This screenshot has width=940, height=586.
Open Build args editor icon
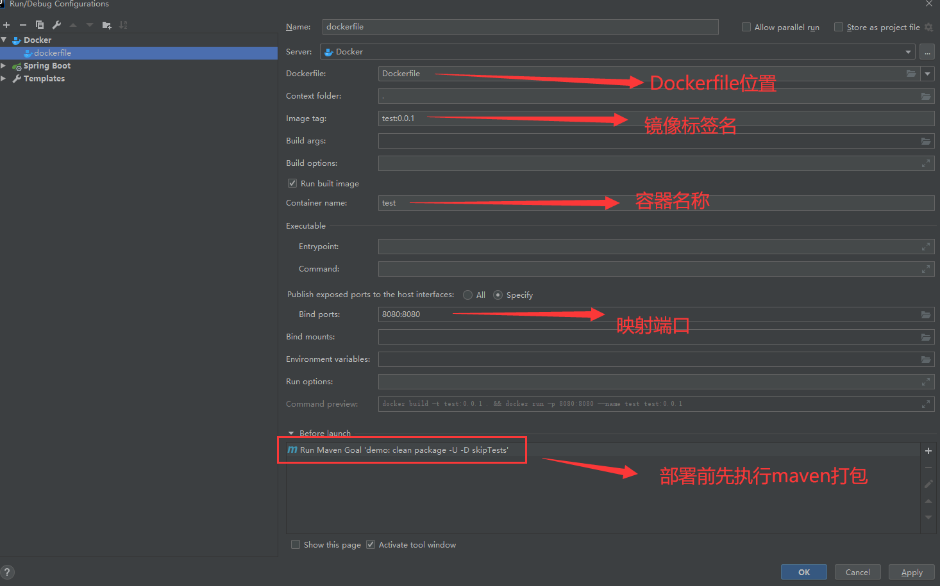pos(926,141)
